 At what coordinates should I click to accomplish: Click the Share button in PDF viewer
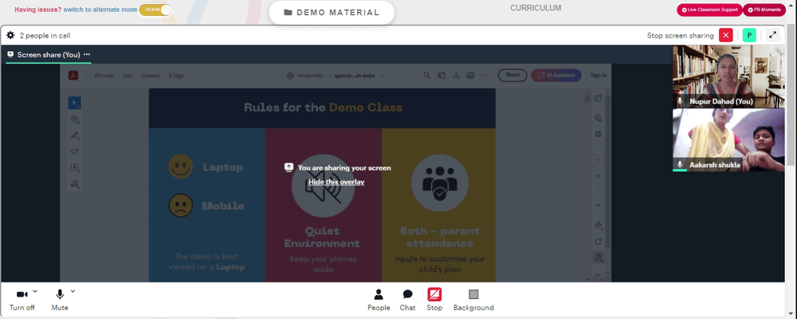[x=512, y=75]
